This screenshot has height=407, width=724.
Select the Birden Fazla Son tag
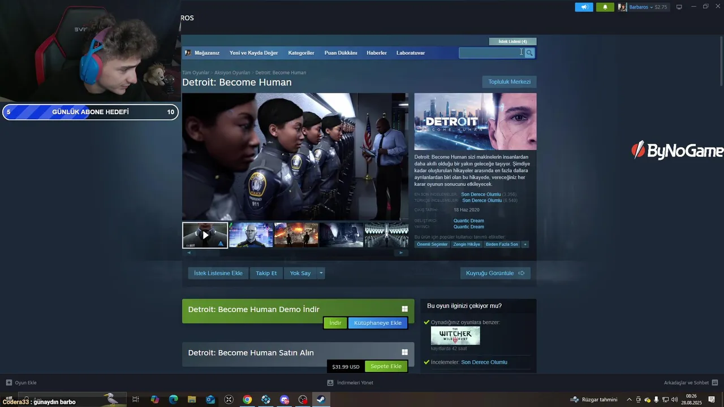[502, 244]
